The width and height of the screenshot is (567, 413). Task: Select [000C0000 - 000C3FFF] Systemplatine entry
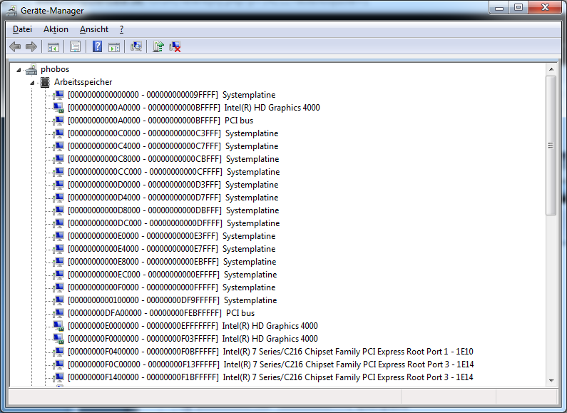(173, 133)
